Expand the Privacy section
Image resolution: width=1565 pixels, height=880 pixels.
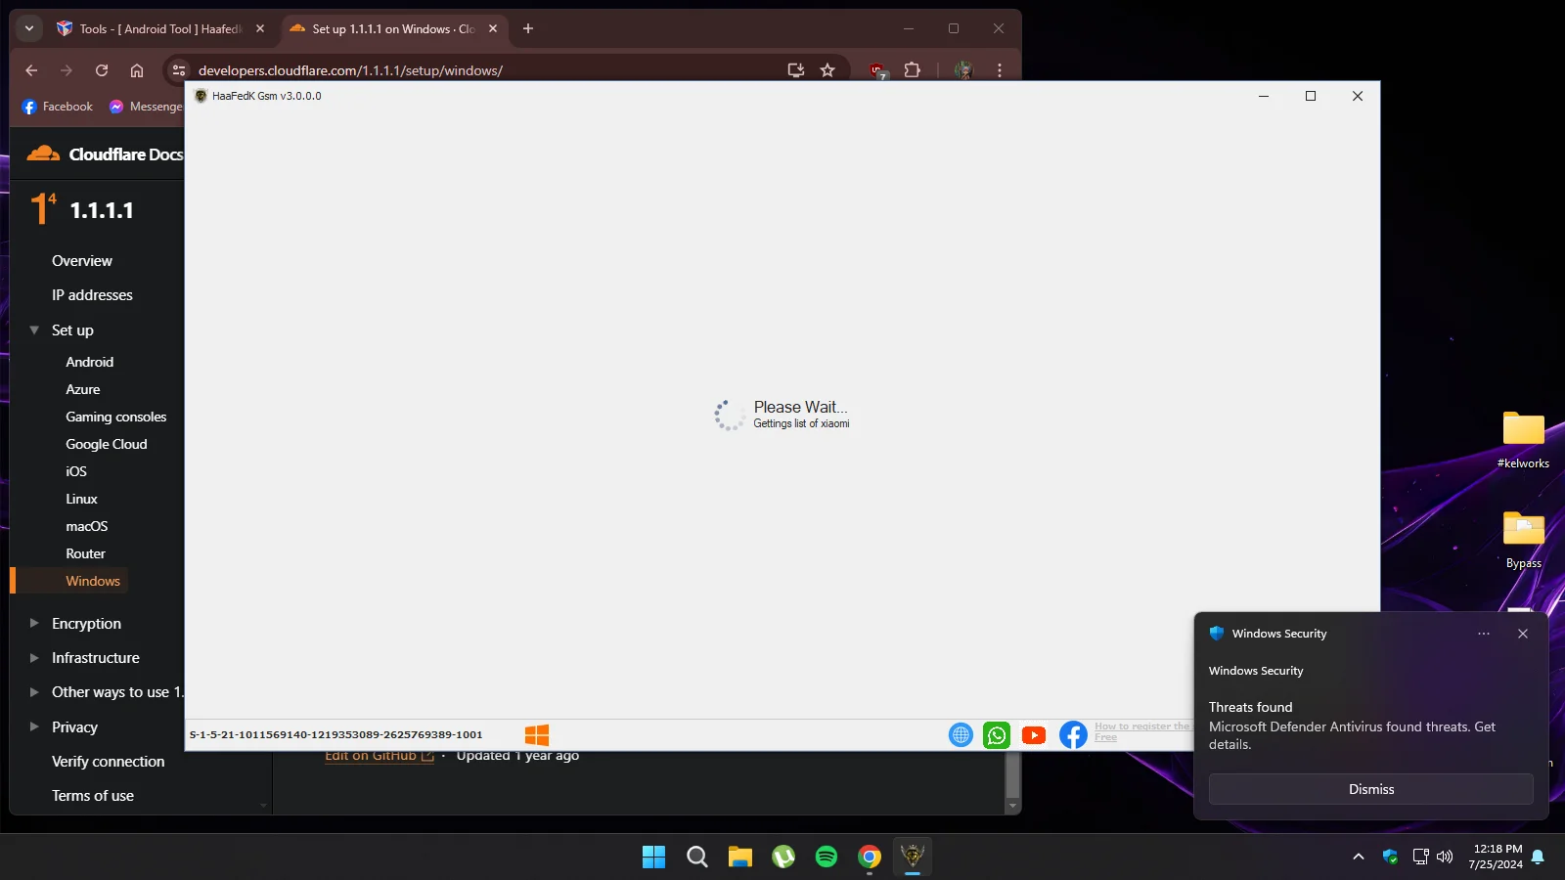coord(34,726)
